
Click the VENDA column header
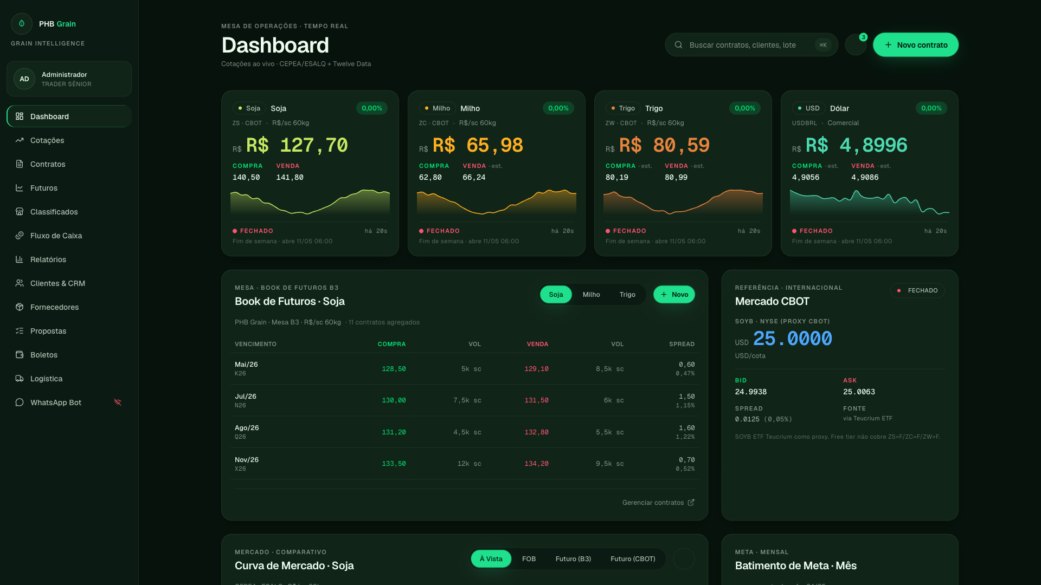[x=537, y=344]
